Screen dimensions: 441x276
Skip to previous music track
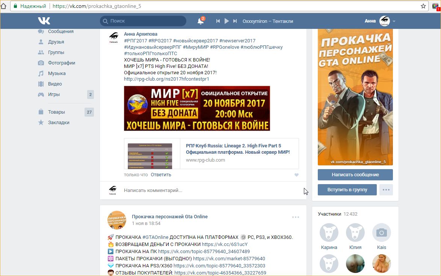point(218,21)
